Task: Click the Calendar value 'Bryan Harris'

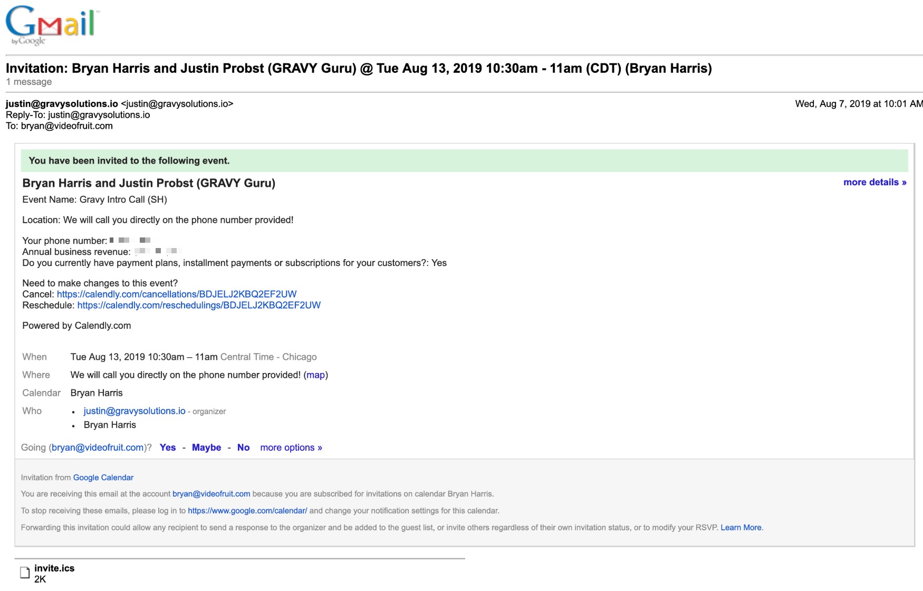Action: point(97,393)
